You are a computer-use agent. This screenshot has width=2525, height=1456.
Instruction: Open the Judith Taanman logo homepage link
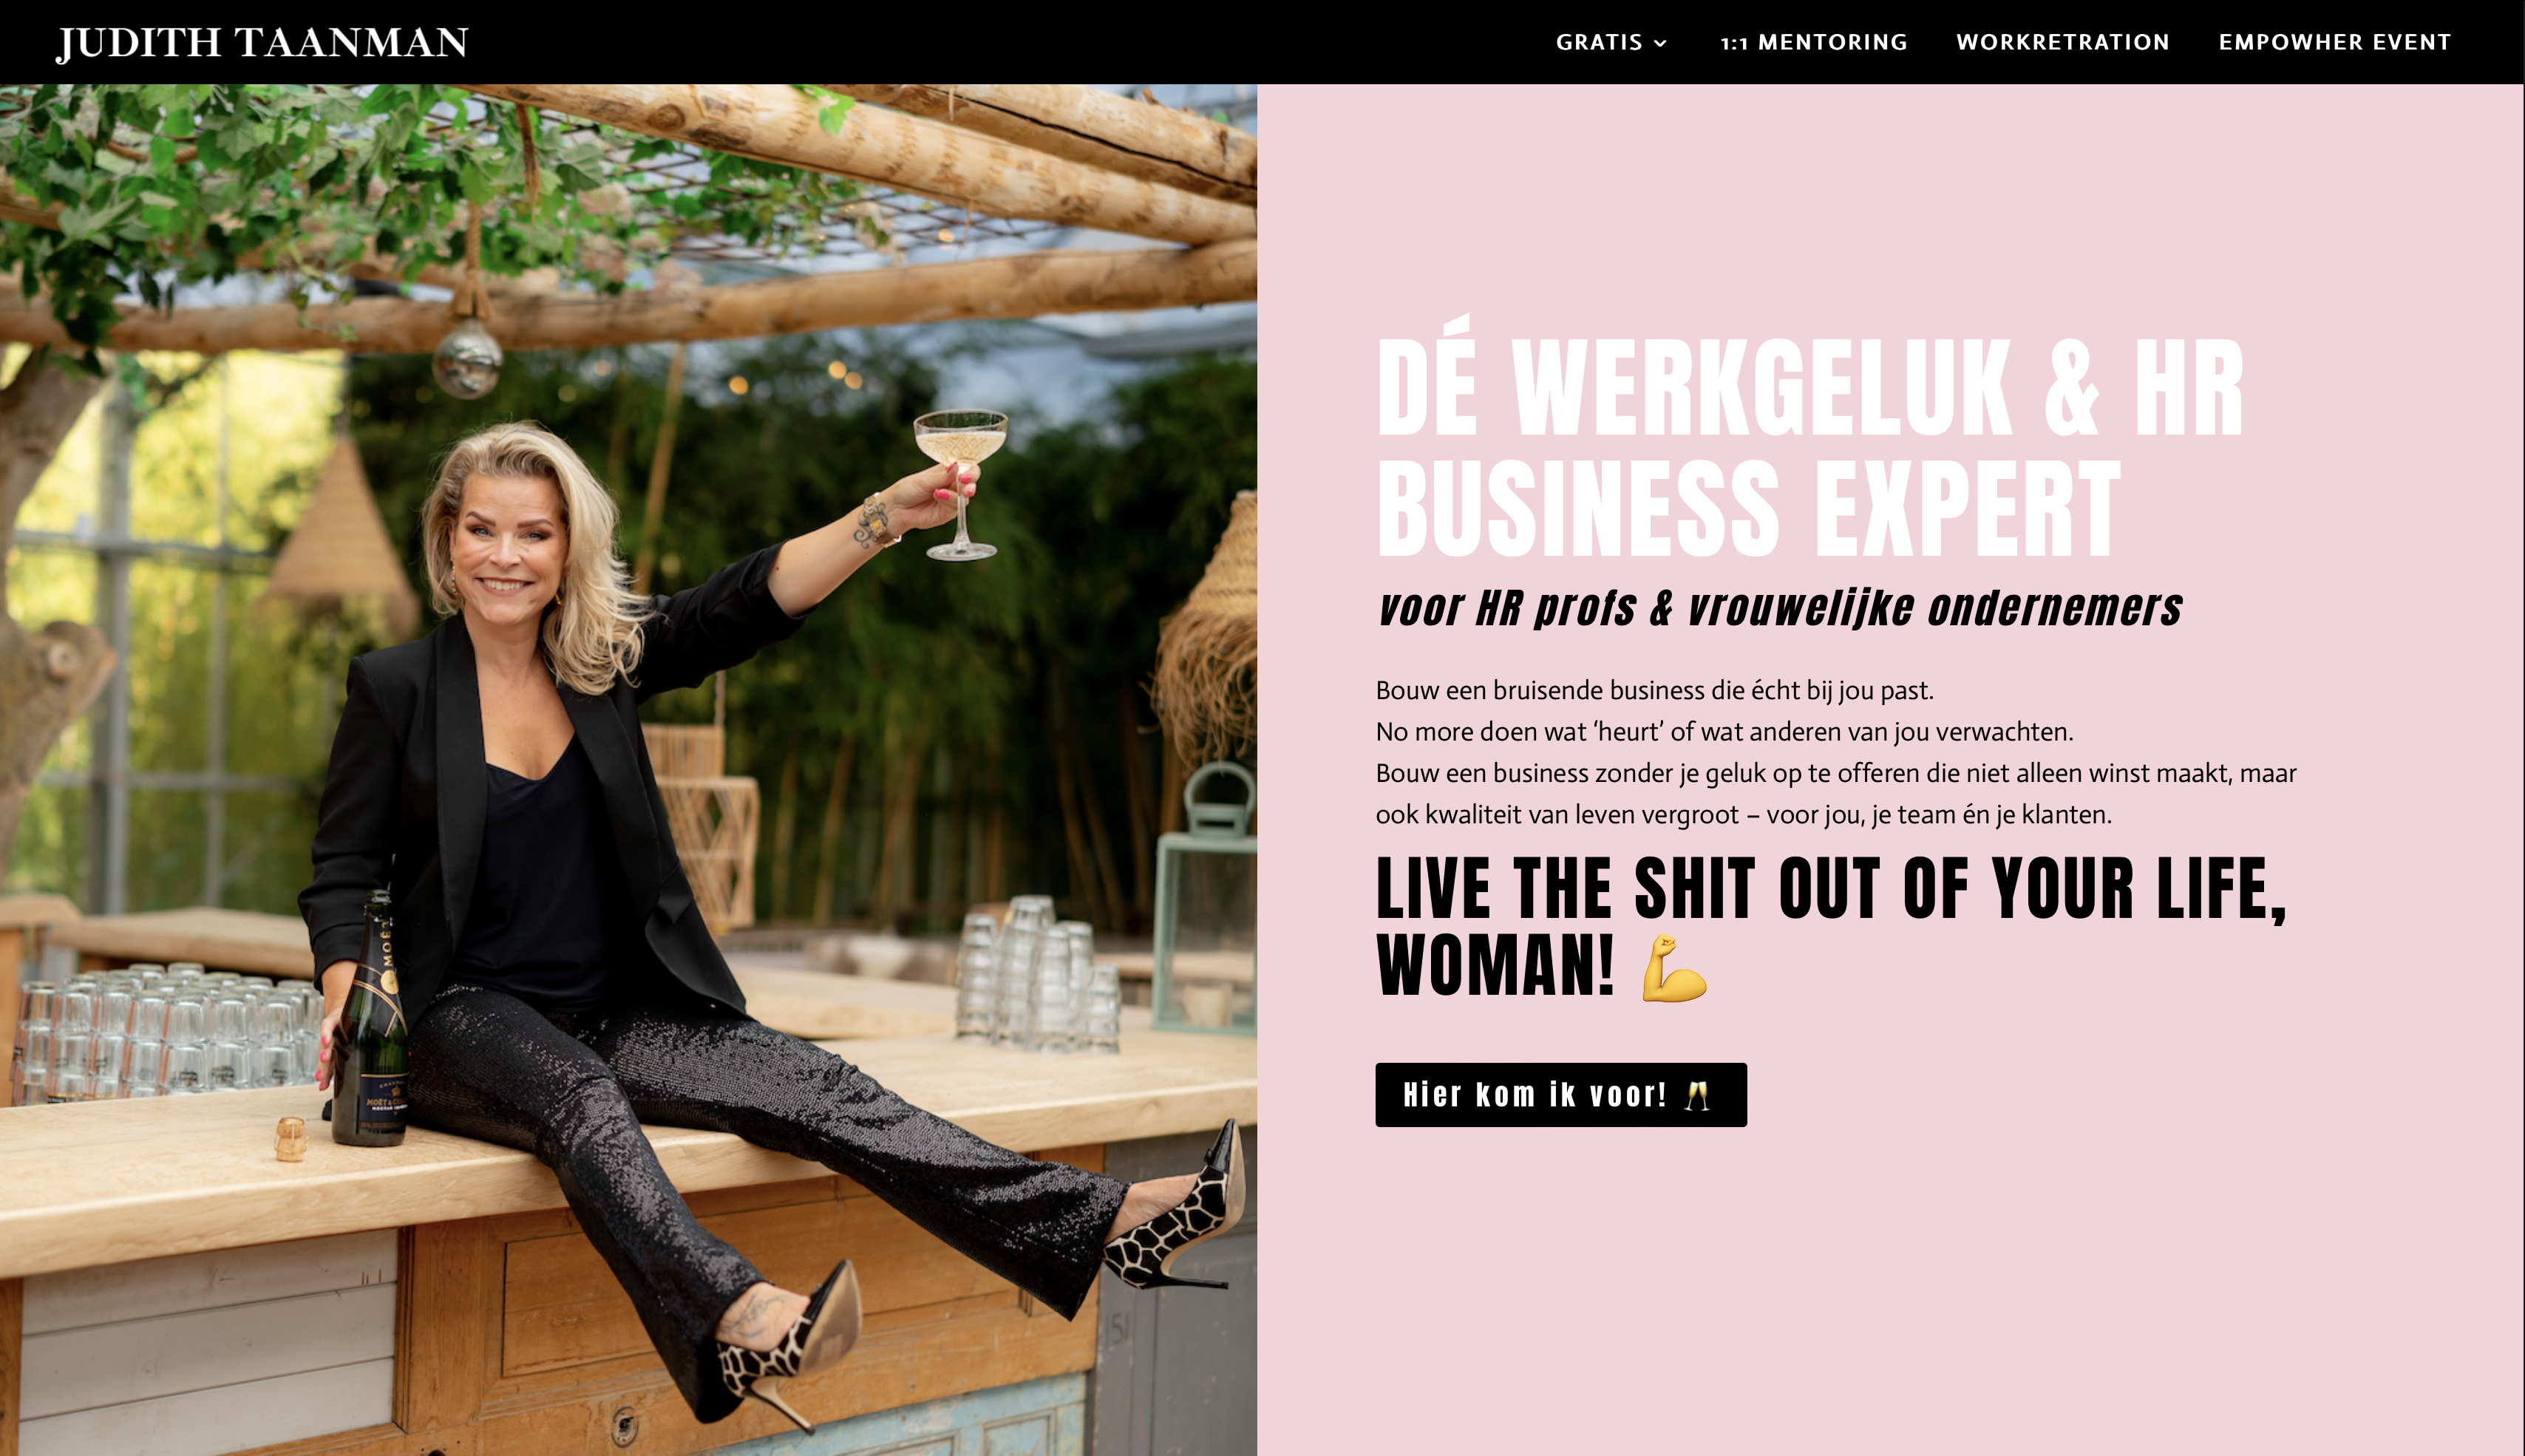(x=262, y=42)
